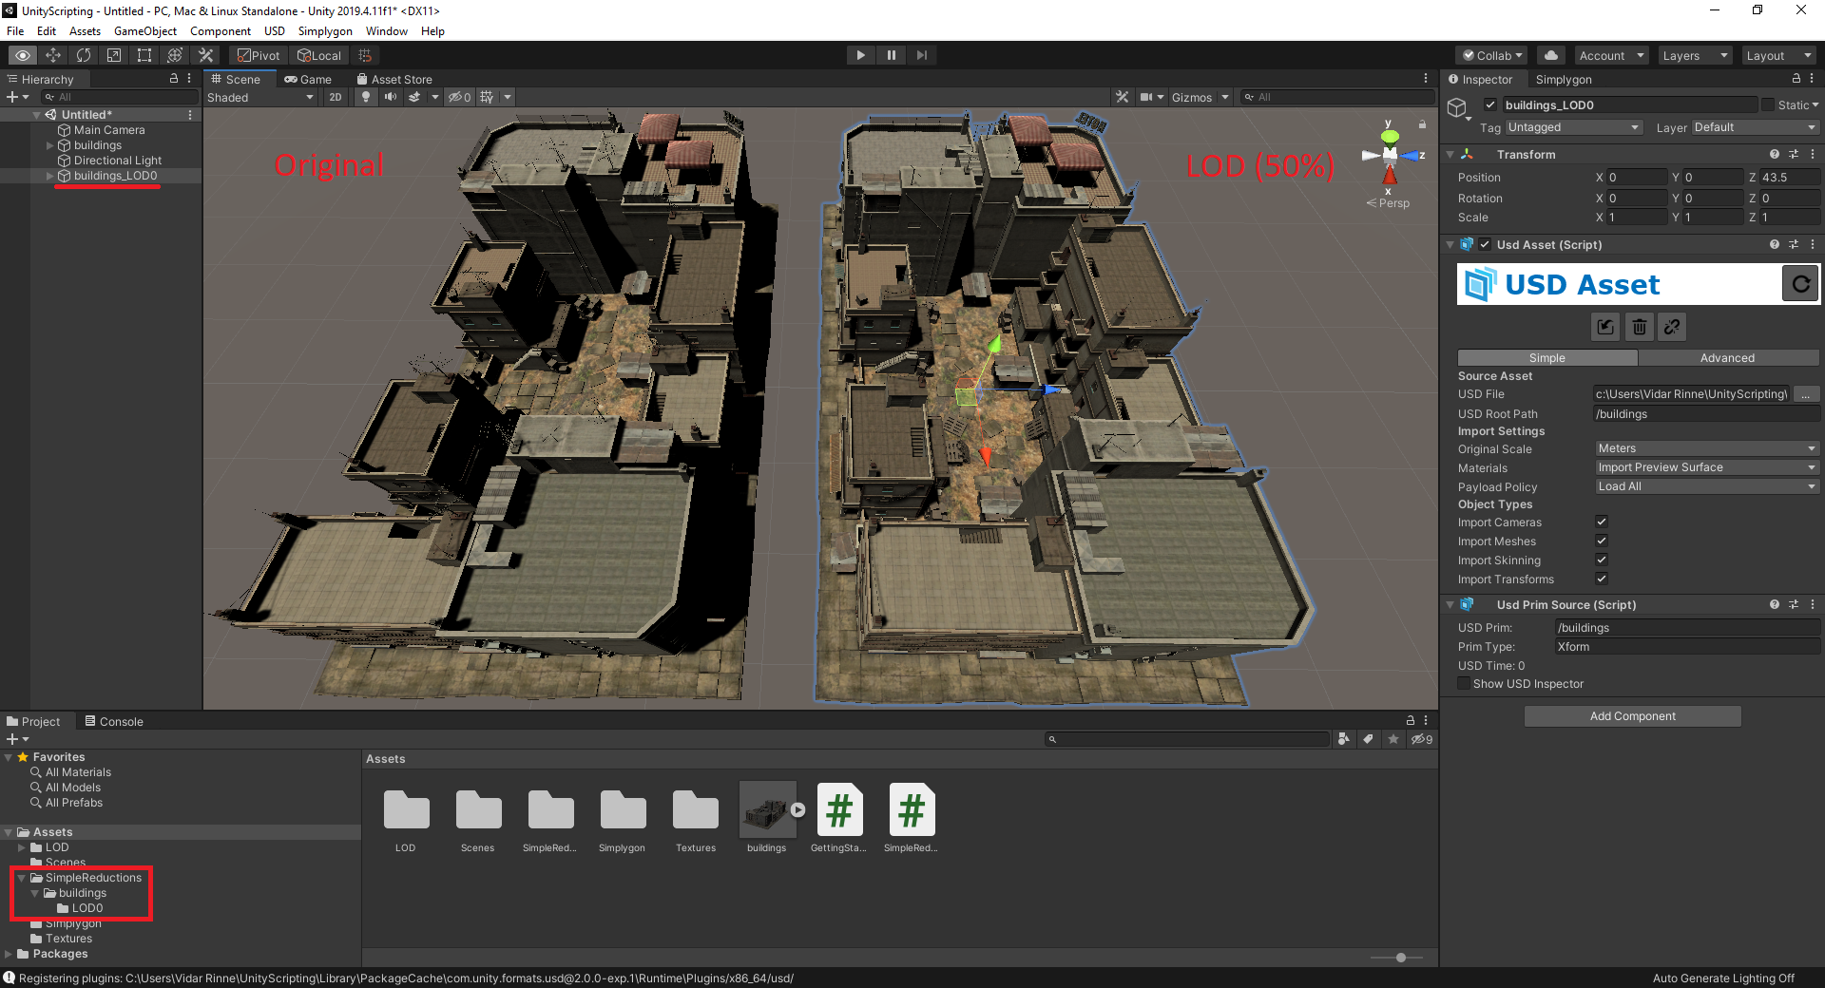Check the Show USD Inspector checkbox
1825x988 pixels.
(x=1463, y=683)
